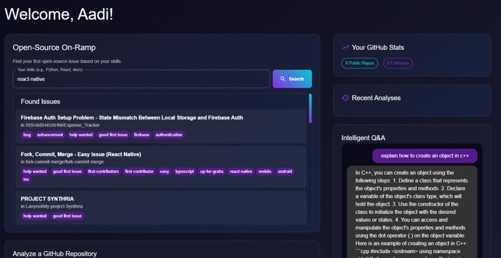Click good first issue tag on Fork, Commit, Merge
Image resolution: width=501 pixels, height=258 pixels.
pyautogui.click(x=67, y=172)
